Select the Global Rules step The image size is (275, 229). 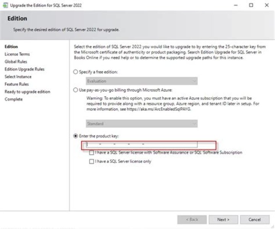(x=16, y=62)
